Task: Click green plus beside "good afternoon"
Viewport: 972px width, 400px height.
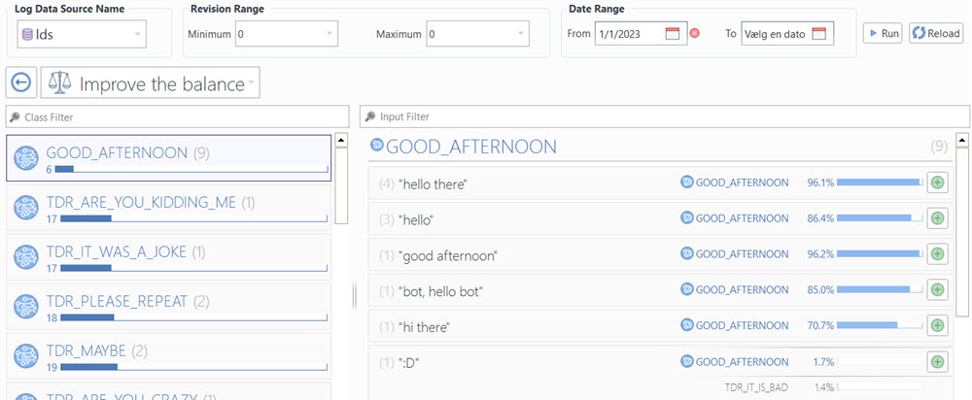Action: (x=937, y=254)
